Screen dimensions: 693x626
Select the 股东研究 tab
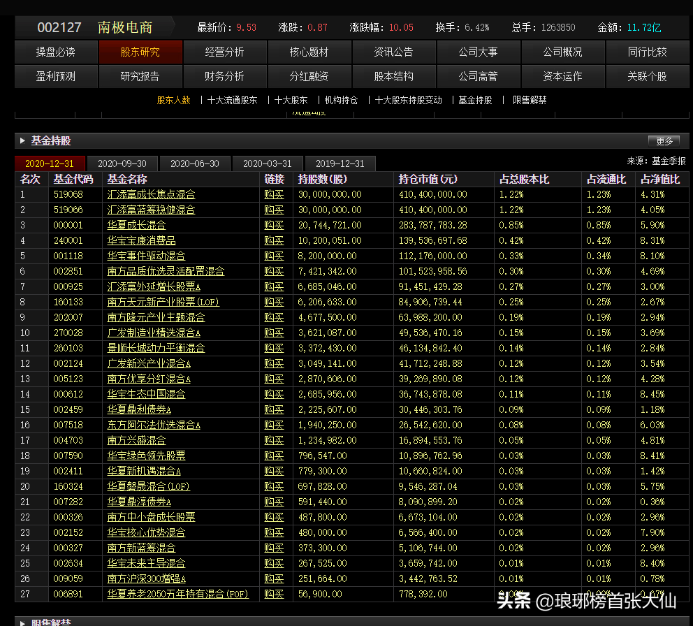[140, 52]
